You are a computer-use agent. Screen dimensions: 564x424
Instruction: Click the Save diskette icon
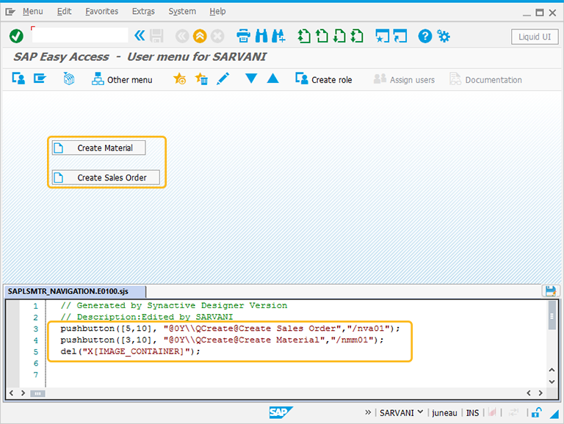coord(156,36)
